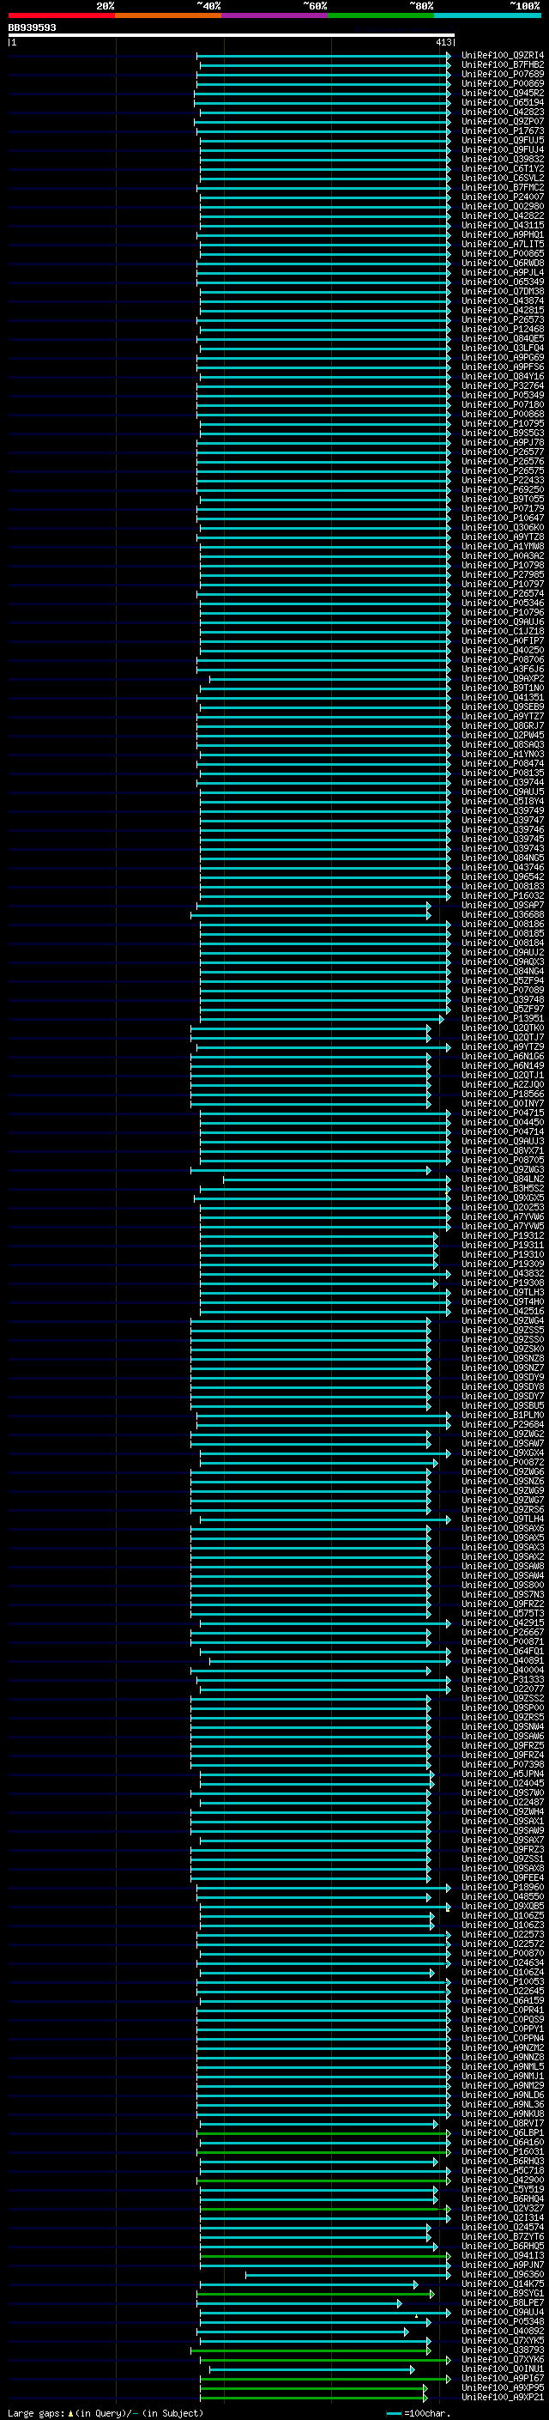This screenshot has width=549, height=2420.
Task: Click the UniRef100_P04715 hit label
Action: 503,1113
